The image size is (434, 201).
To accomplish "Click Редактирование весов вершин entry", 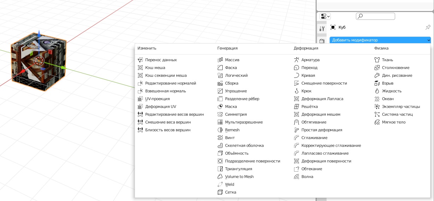I will 171,114.
